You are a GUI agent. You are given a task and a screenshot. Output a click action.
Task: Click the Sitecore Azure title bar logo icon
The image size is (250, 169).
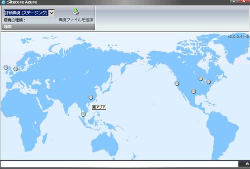tap(4, 2)
